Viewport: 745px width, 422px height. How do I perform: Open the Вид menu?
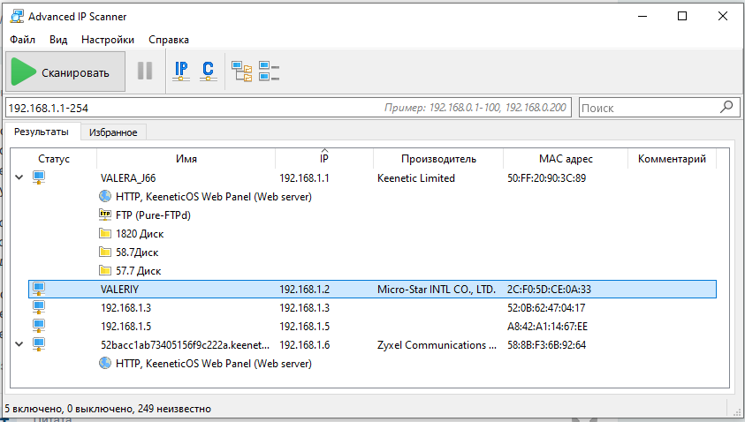click(x=58, y=40)
